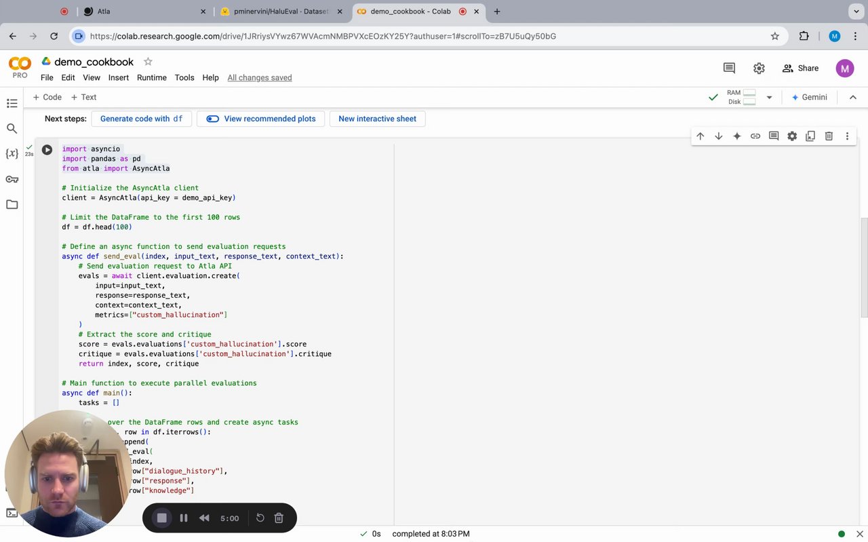This screenshot has width=868, height=542.
Task: Open Find and replace in the sidebar
Action: point(12,128)
